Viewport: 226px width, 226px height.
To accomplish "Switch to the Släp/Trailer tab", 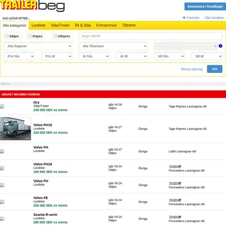I will click(60, 25).
